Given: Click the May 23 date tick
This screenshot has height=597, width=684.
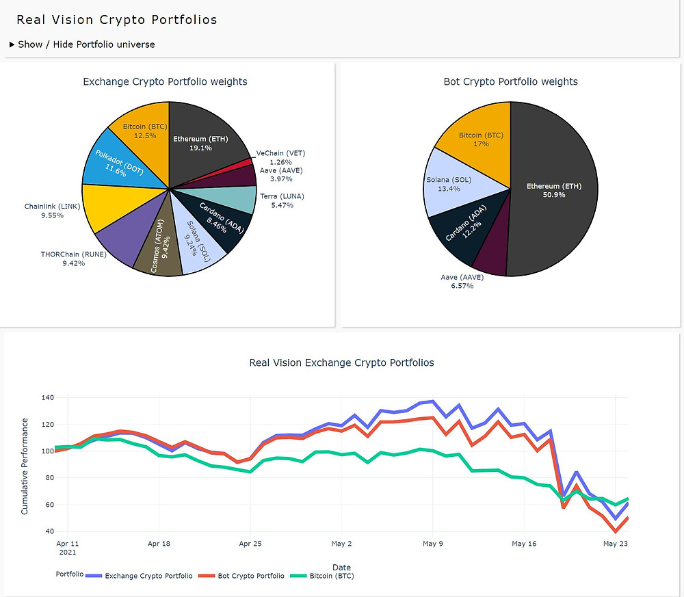Looking at the screenshot, I should click(x=616, y=544).
